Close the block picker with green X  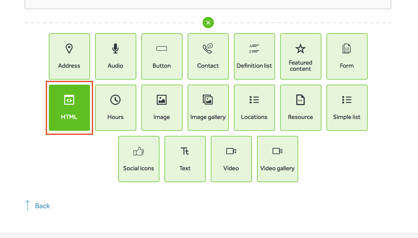click(x=208, y=23)
